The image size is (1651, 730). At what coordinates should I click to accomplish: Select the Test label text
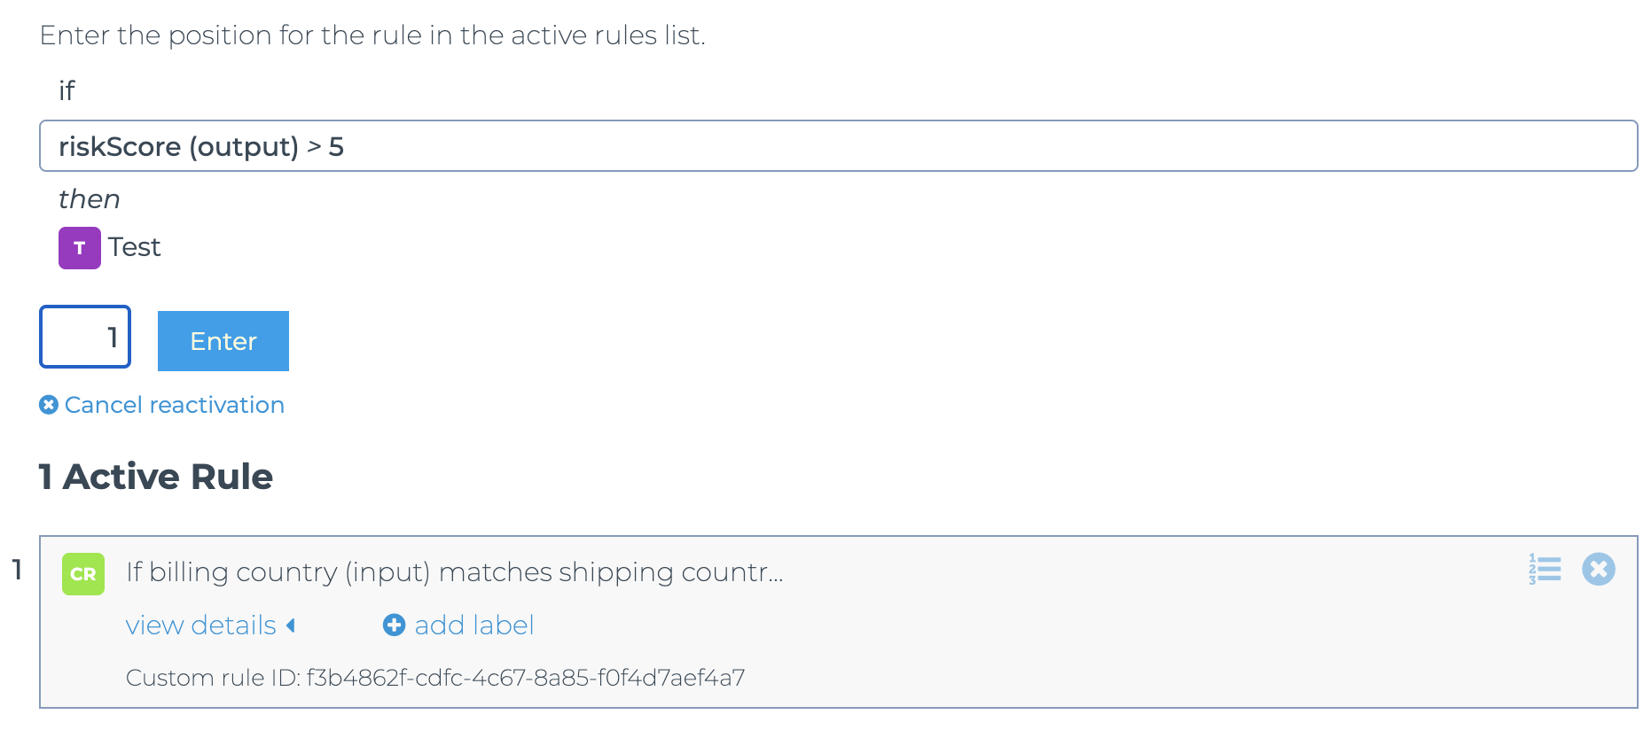[135, 247]
